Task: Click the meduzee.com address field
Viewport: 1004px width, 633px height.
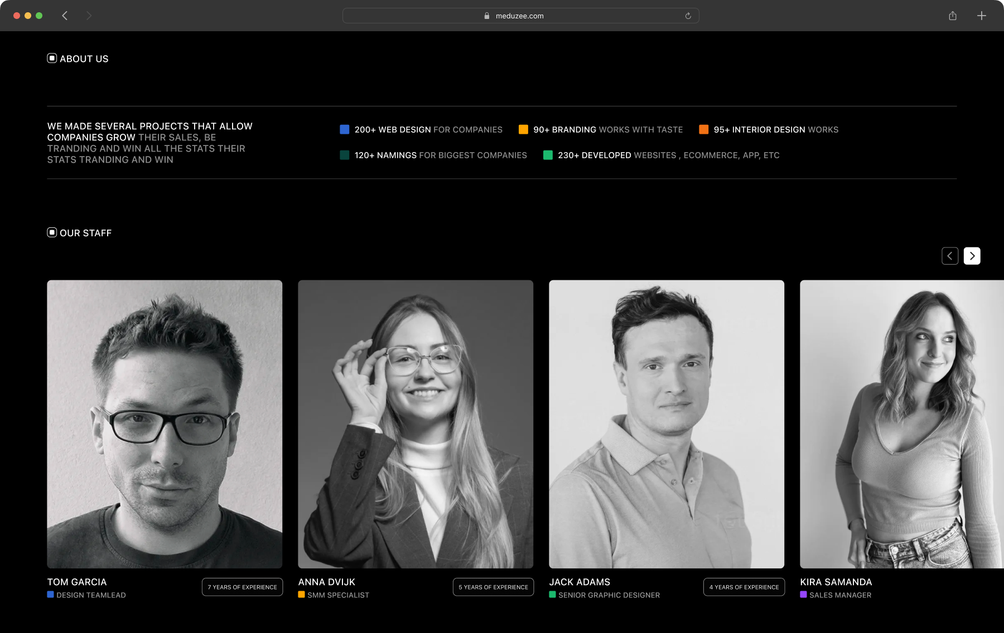Action: (x=520, y=16)
